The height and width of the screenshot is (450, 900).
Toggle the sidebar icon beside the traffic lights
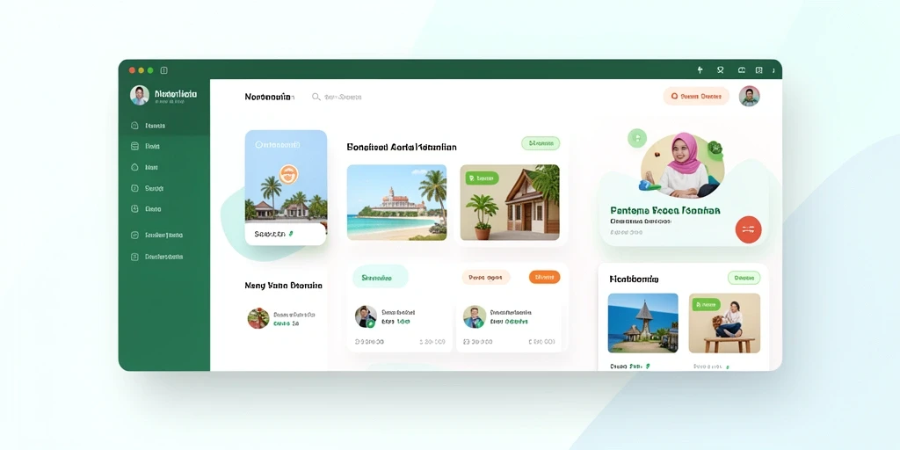(x=163, y=70)
